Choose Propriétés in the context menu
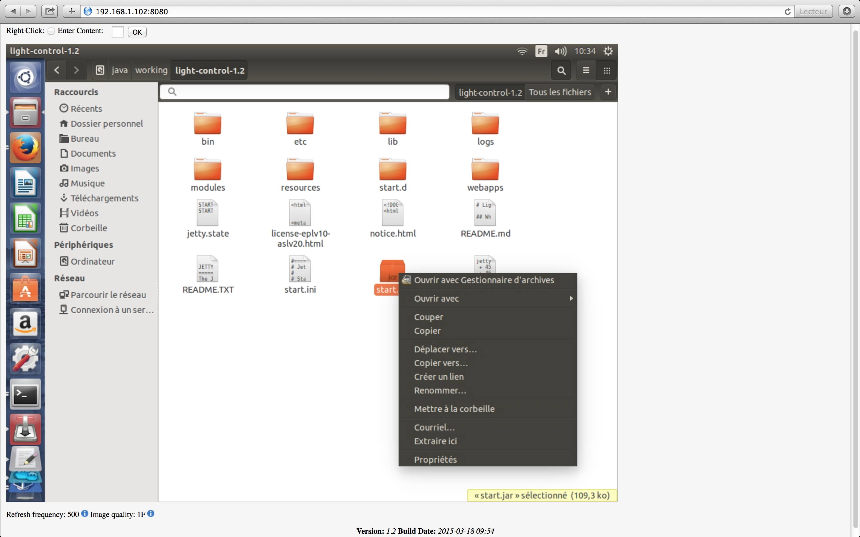The height and width of the screenshot is (537, 860). click(x=436, y=459)
